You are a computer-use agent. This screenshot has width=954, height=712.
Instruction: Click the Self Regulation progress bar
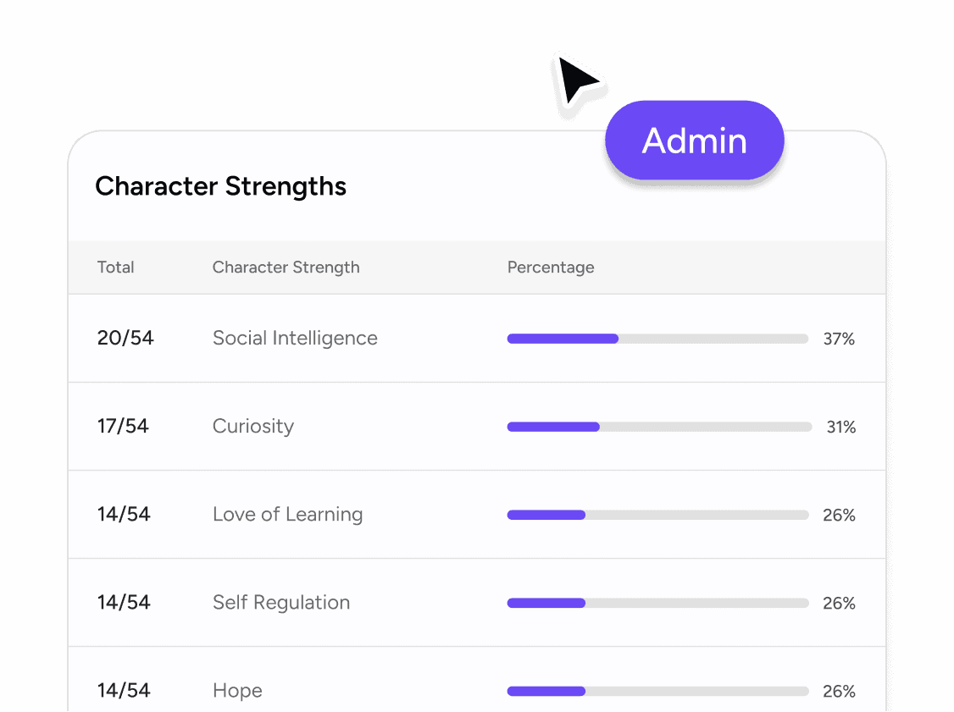click(x=657, y=603)
